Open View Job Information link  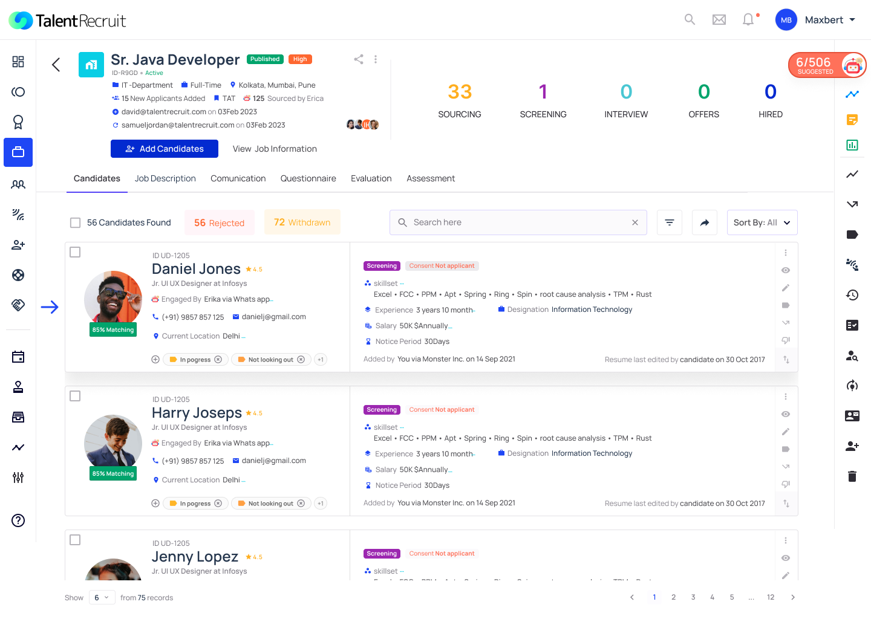(275, 149)
